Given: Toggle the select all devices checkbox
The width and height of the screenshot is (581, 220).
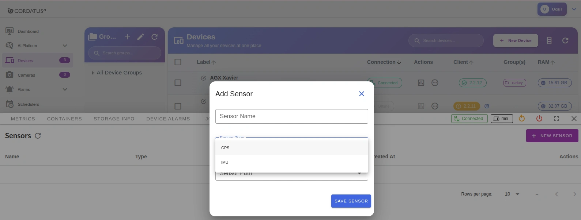Looking at the screenshot, I should pyautogui.click(x=178, y=62).
